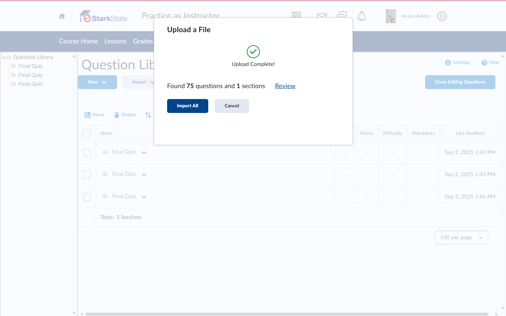
Task: Click Jessica Aubley profile picture
Action: coord(391,16)
